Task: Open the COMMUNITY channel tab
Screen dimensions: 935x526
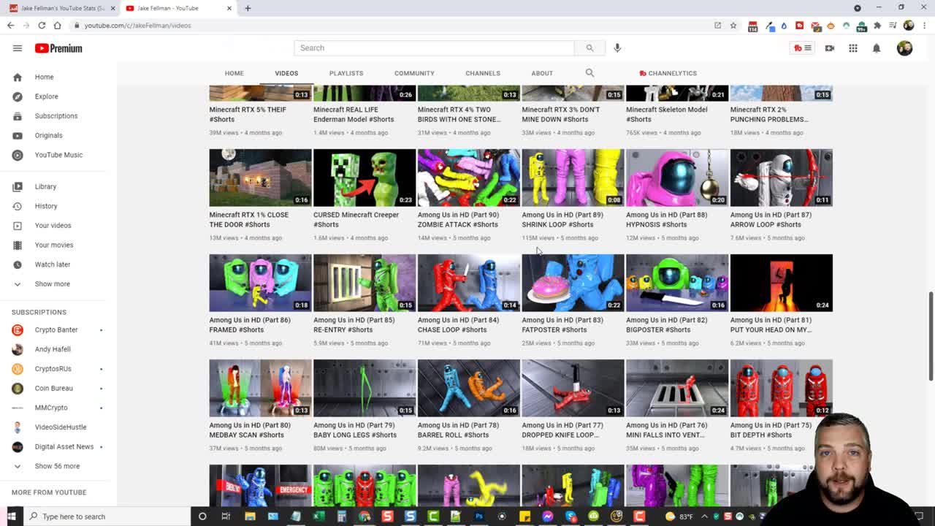Action: (414, 73)
